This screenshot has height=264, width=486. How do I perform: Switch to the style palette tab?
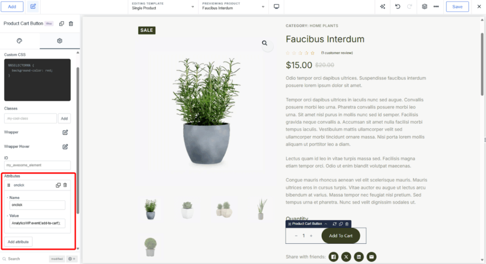click(x=20, y=41)
